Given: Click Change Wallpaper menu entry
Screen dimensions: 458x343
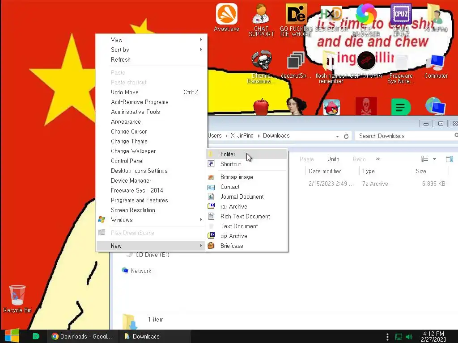Looking at the screenshot, I should (x=152, y=151).
